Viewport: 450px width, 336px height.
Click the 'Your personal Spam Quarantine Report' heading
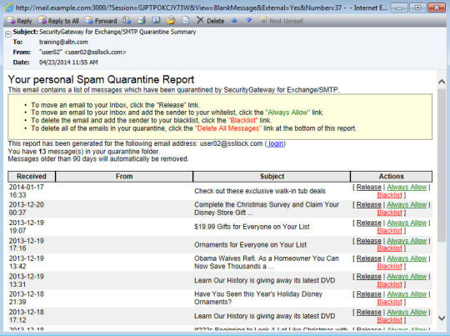pyautogui.click(x=101, y=79)
